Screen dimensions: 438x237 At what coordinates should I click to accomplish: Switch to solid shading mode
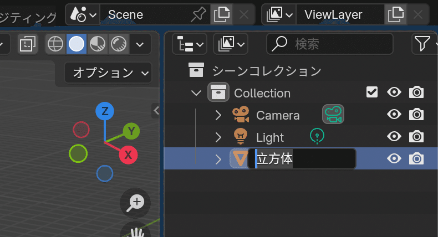(77, 44)
